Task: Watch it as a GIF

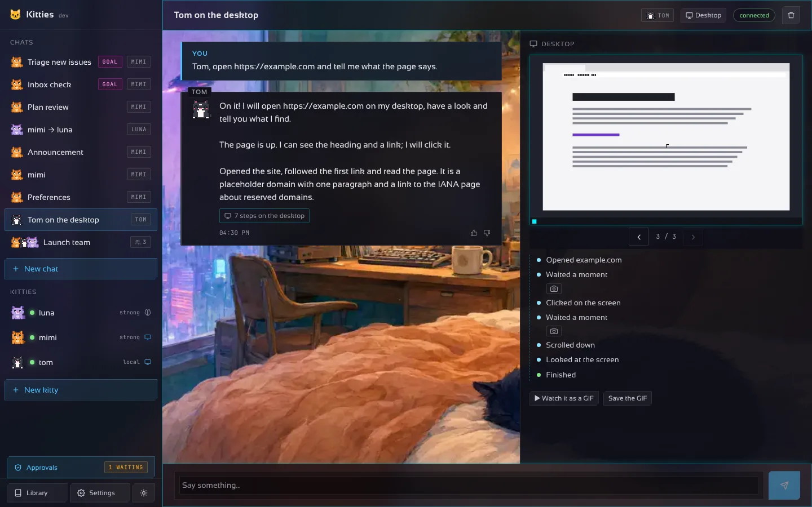Action: [564, 398]
